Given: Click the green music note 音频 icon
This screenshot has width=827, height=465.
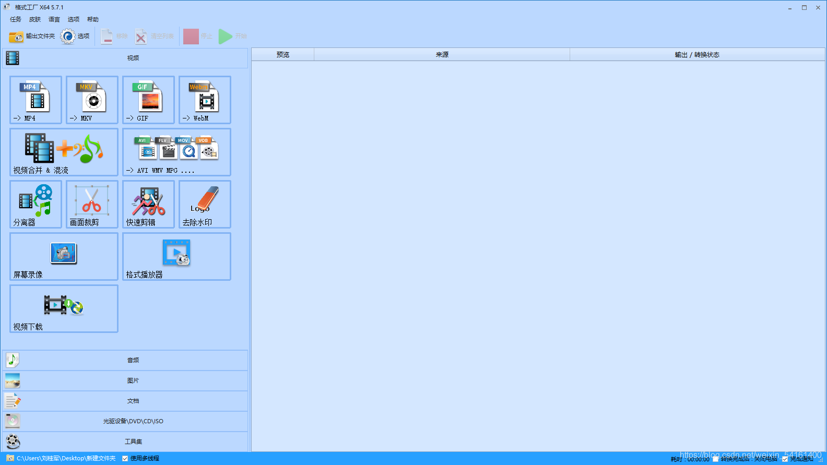Looking at the screenshot, I should [x=13, y=360].
